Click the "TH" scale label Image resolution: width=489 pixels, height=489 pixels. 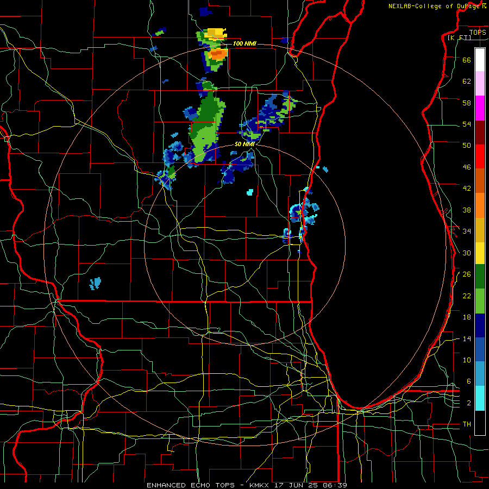(467, 424)
